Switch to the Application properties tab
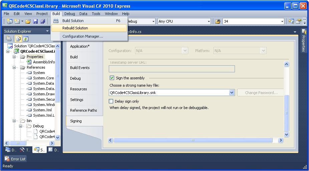The width and height of the screenshot is (309, 171). (x=85, y=46)
